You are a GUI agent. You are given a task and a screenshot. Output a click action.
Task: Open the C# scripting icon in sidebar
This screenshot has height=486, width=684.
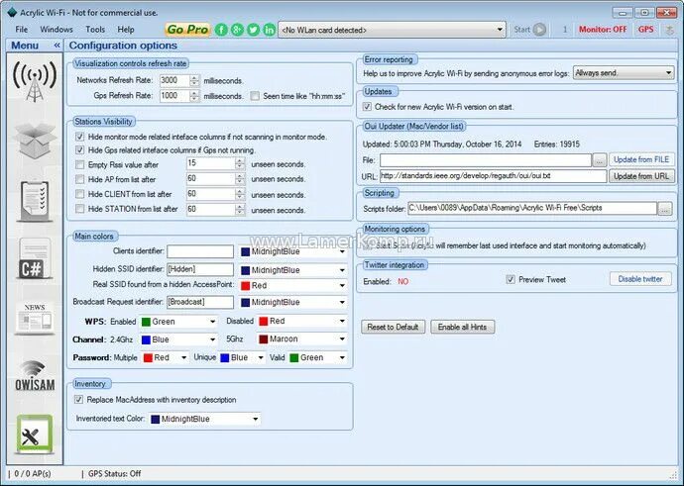(35, 259)
